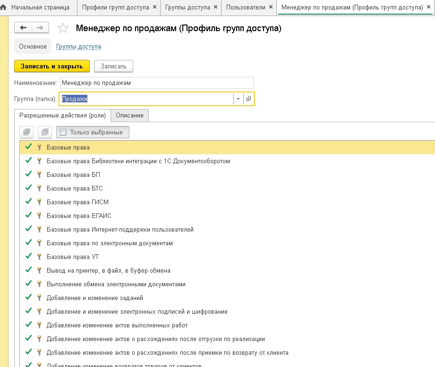The height and width of the screenshot is (367, 435).
Task: Open the Группы доступа link
Action: coord(78,47)
